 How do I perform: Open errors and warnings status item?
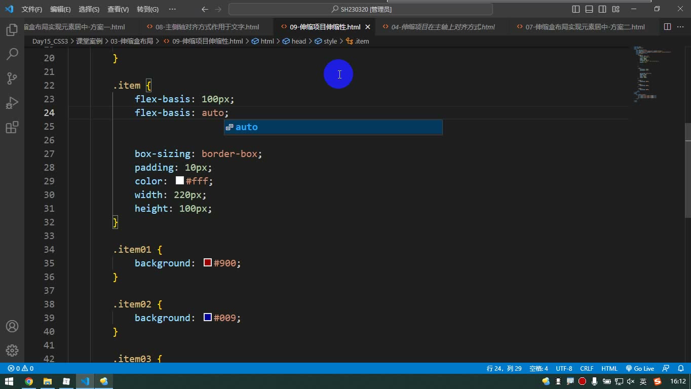tap(21, 368)
